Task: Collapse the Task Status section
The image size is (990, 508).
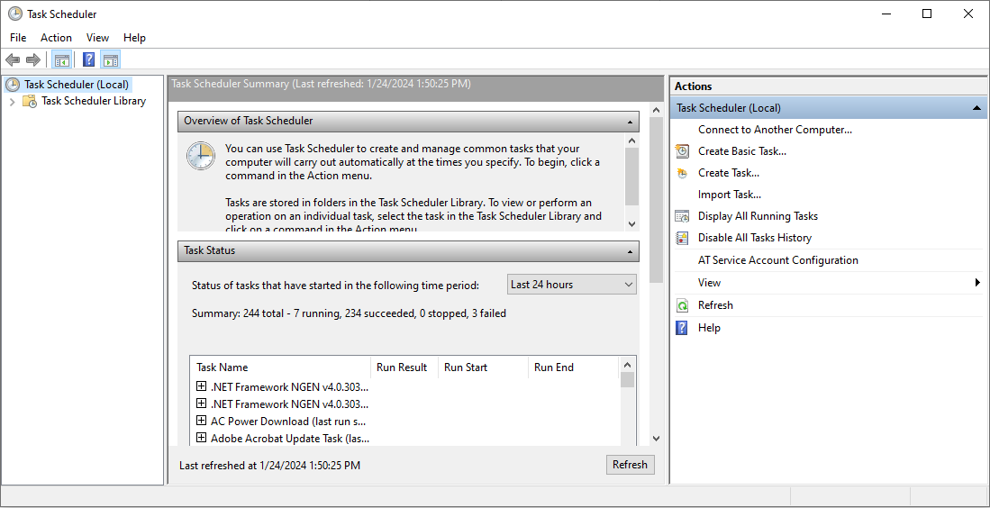Action: point(631,251)
